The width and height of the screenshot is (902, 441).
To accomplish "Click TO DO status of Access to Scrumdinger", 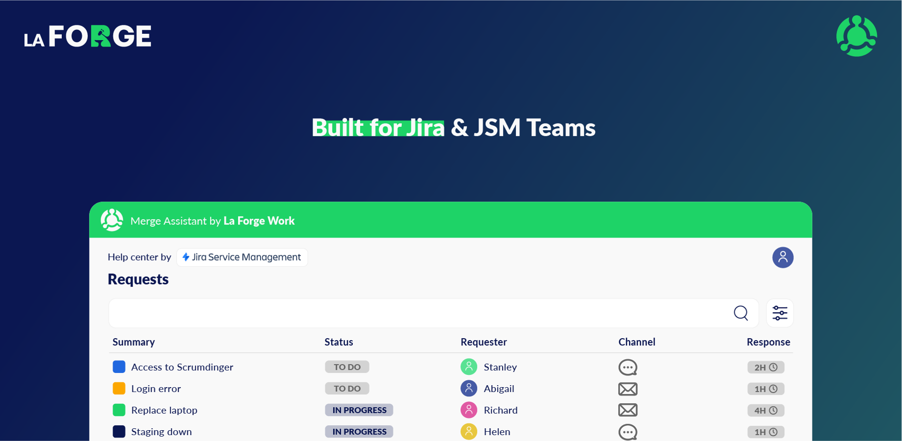I will click(347, 367).
